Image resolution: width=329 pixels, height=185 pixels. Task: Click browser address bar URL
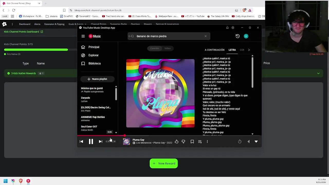click(98, 10)
